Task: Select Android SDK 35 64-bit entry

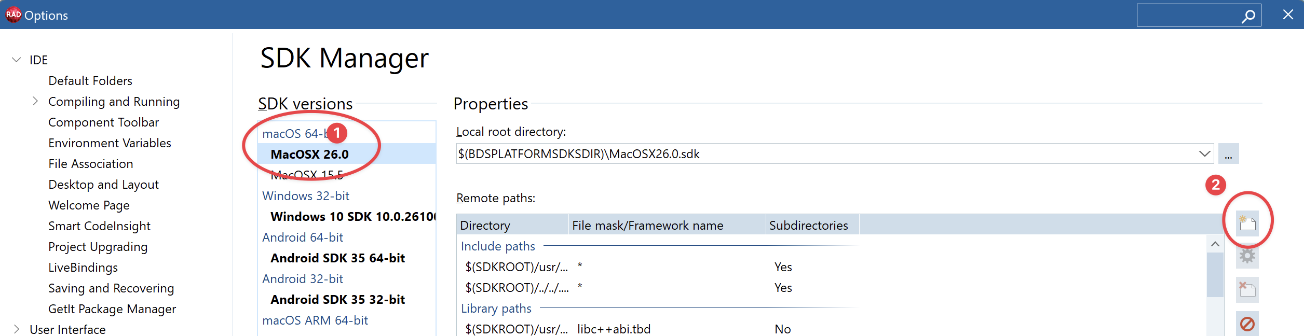Action: coord(337,258)
